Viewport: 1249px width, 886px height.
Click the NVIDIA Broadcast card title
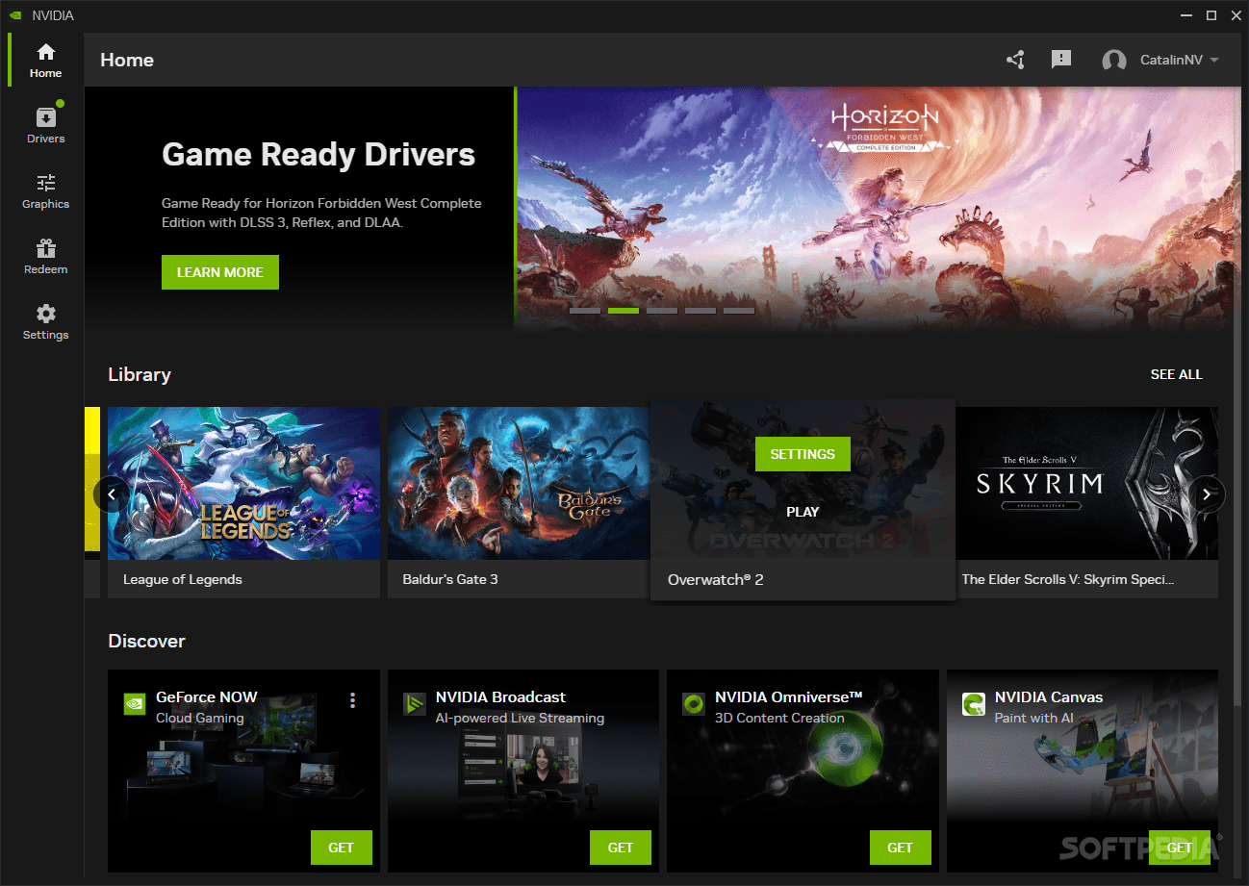[500, 697]
